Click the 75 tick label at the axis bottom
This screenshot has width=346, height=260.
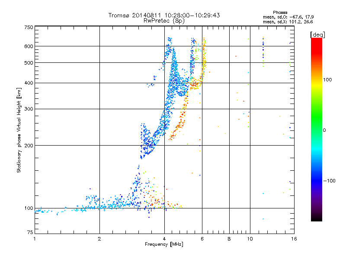[x=30, y=232]
